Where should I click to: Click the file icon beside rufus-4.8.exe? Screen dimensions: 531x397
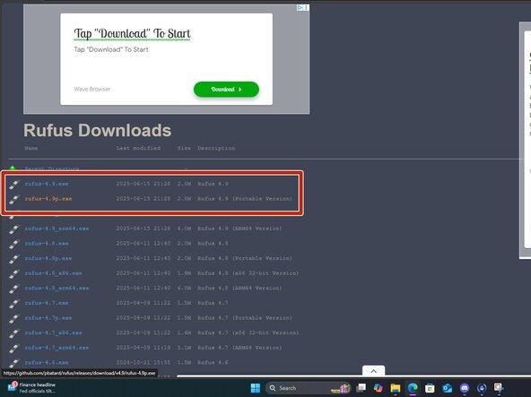tap(13, 244)
